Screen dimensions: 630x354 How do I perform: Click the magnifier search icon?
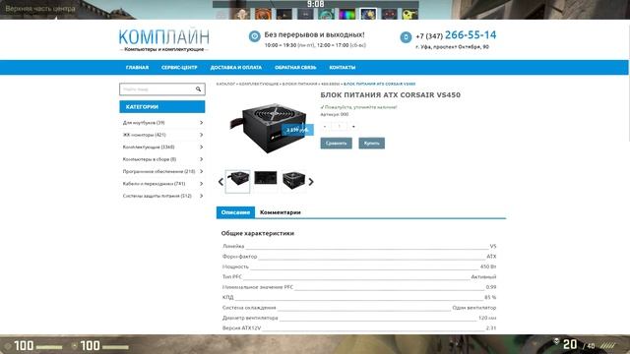point(198,89)
